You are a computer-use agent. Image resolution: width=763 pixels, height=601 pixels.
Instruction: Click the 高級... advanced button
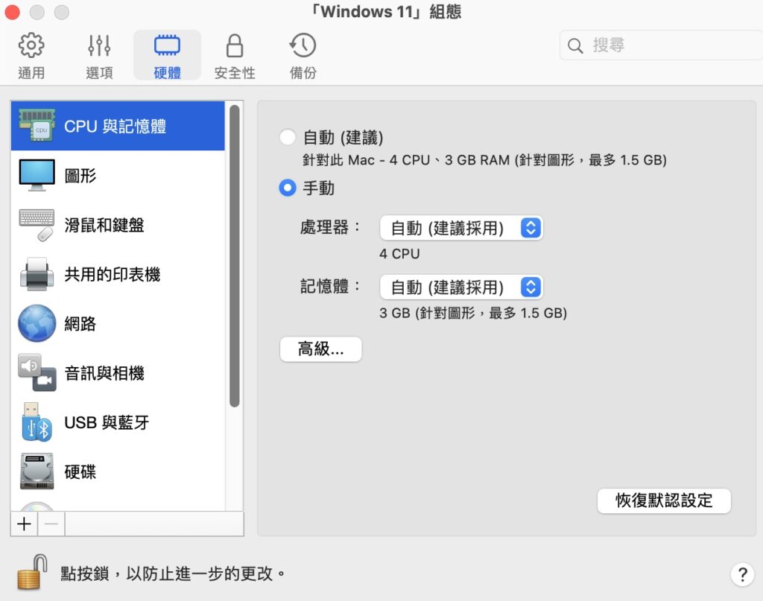(x=320, y=349)
